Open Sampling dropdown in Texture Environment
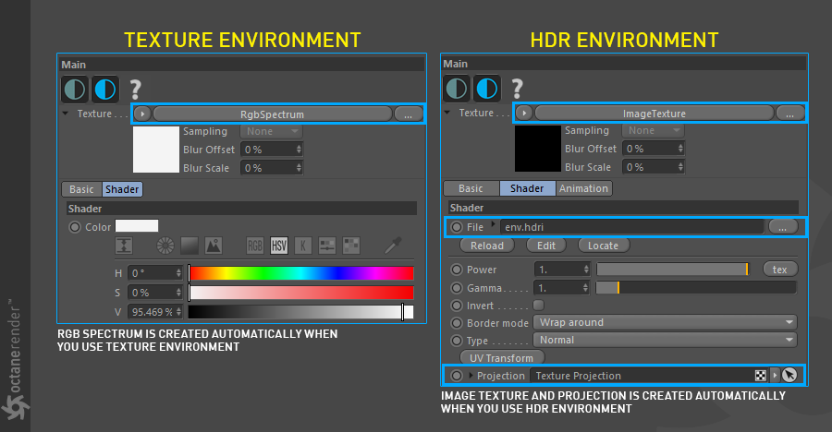832x432 pixels. tap(271, 131)
